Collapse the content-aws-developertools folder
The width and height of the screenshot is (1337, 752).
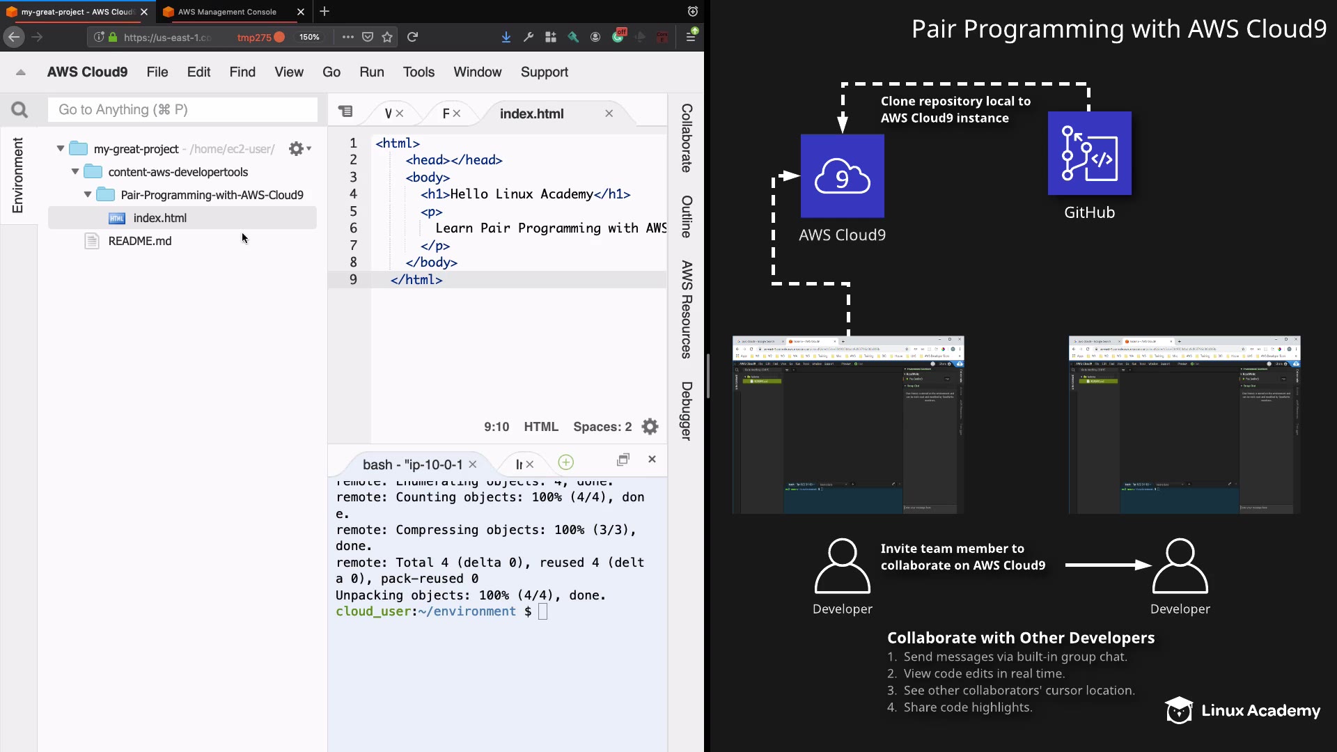click(75, 171)
